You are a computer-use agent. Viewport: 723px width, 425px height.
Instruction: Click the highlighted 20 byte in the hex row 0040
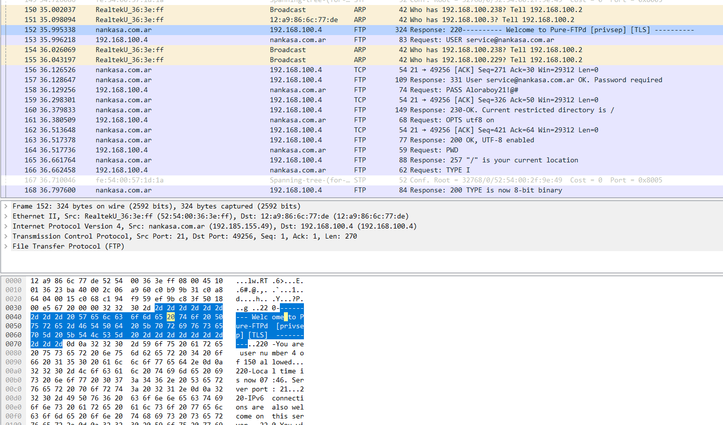[x=171, y=317]
